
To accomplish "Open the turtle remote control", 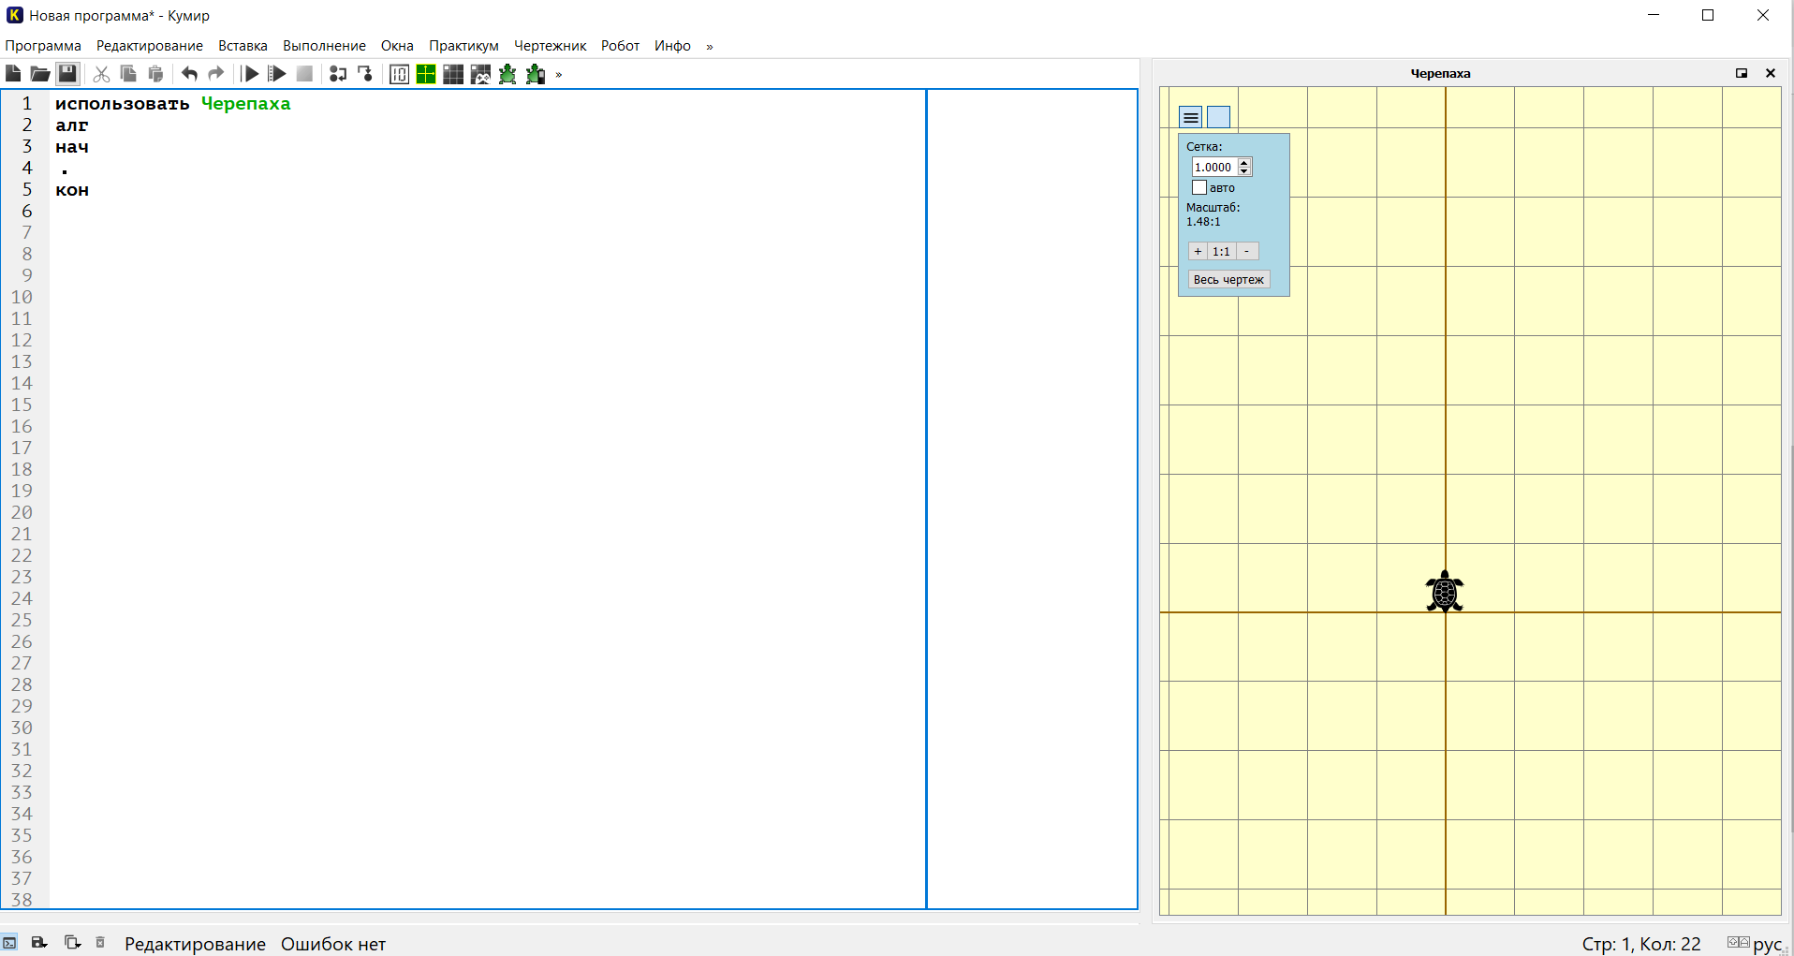I will click(536, 74).
